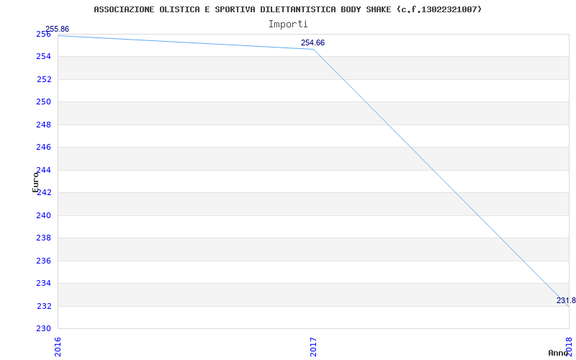Click the 2018 x-axis label
Image resolution: width=576 pixels, height=360 pixels.
click(569, 347)
